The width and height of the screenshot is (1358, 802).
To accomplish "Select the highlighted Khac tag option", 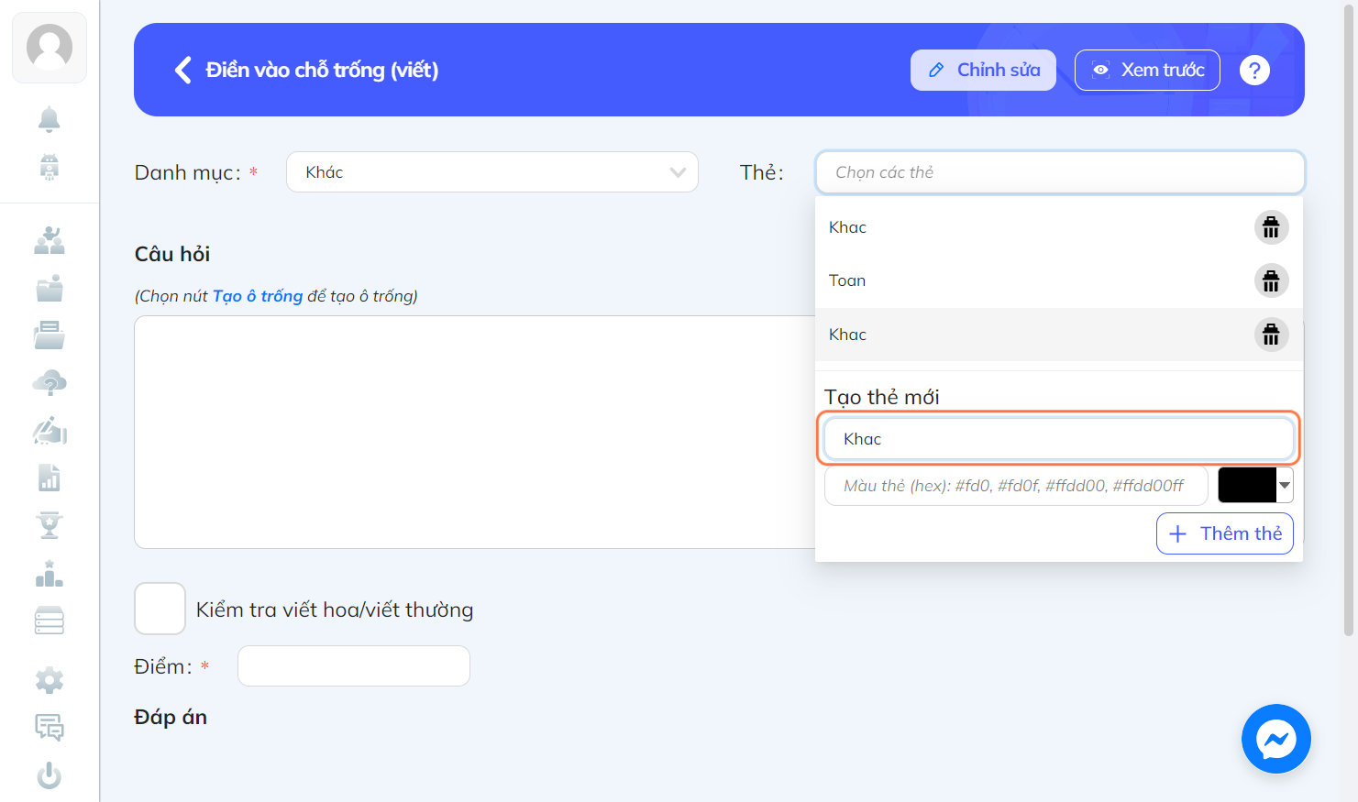I will coord(1059,335).
